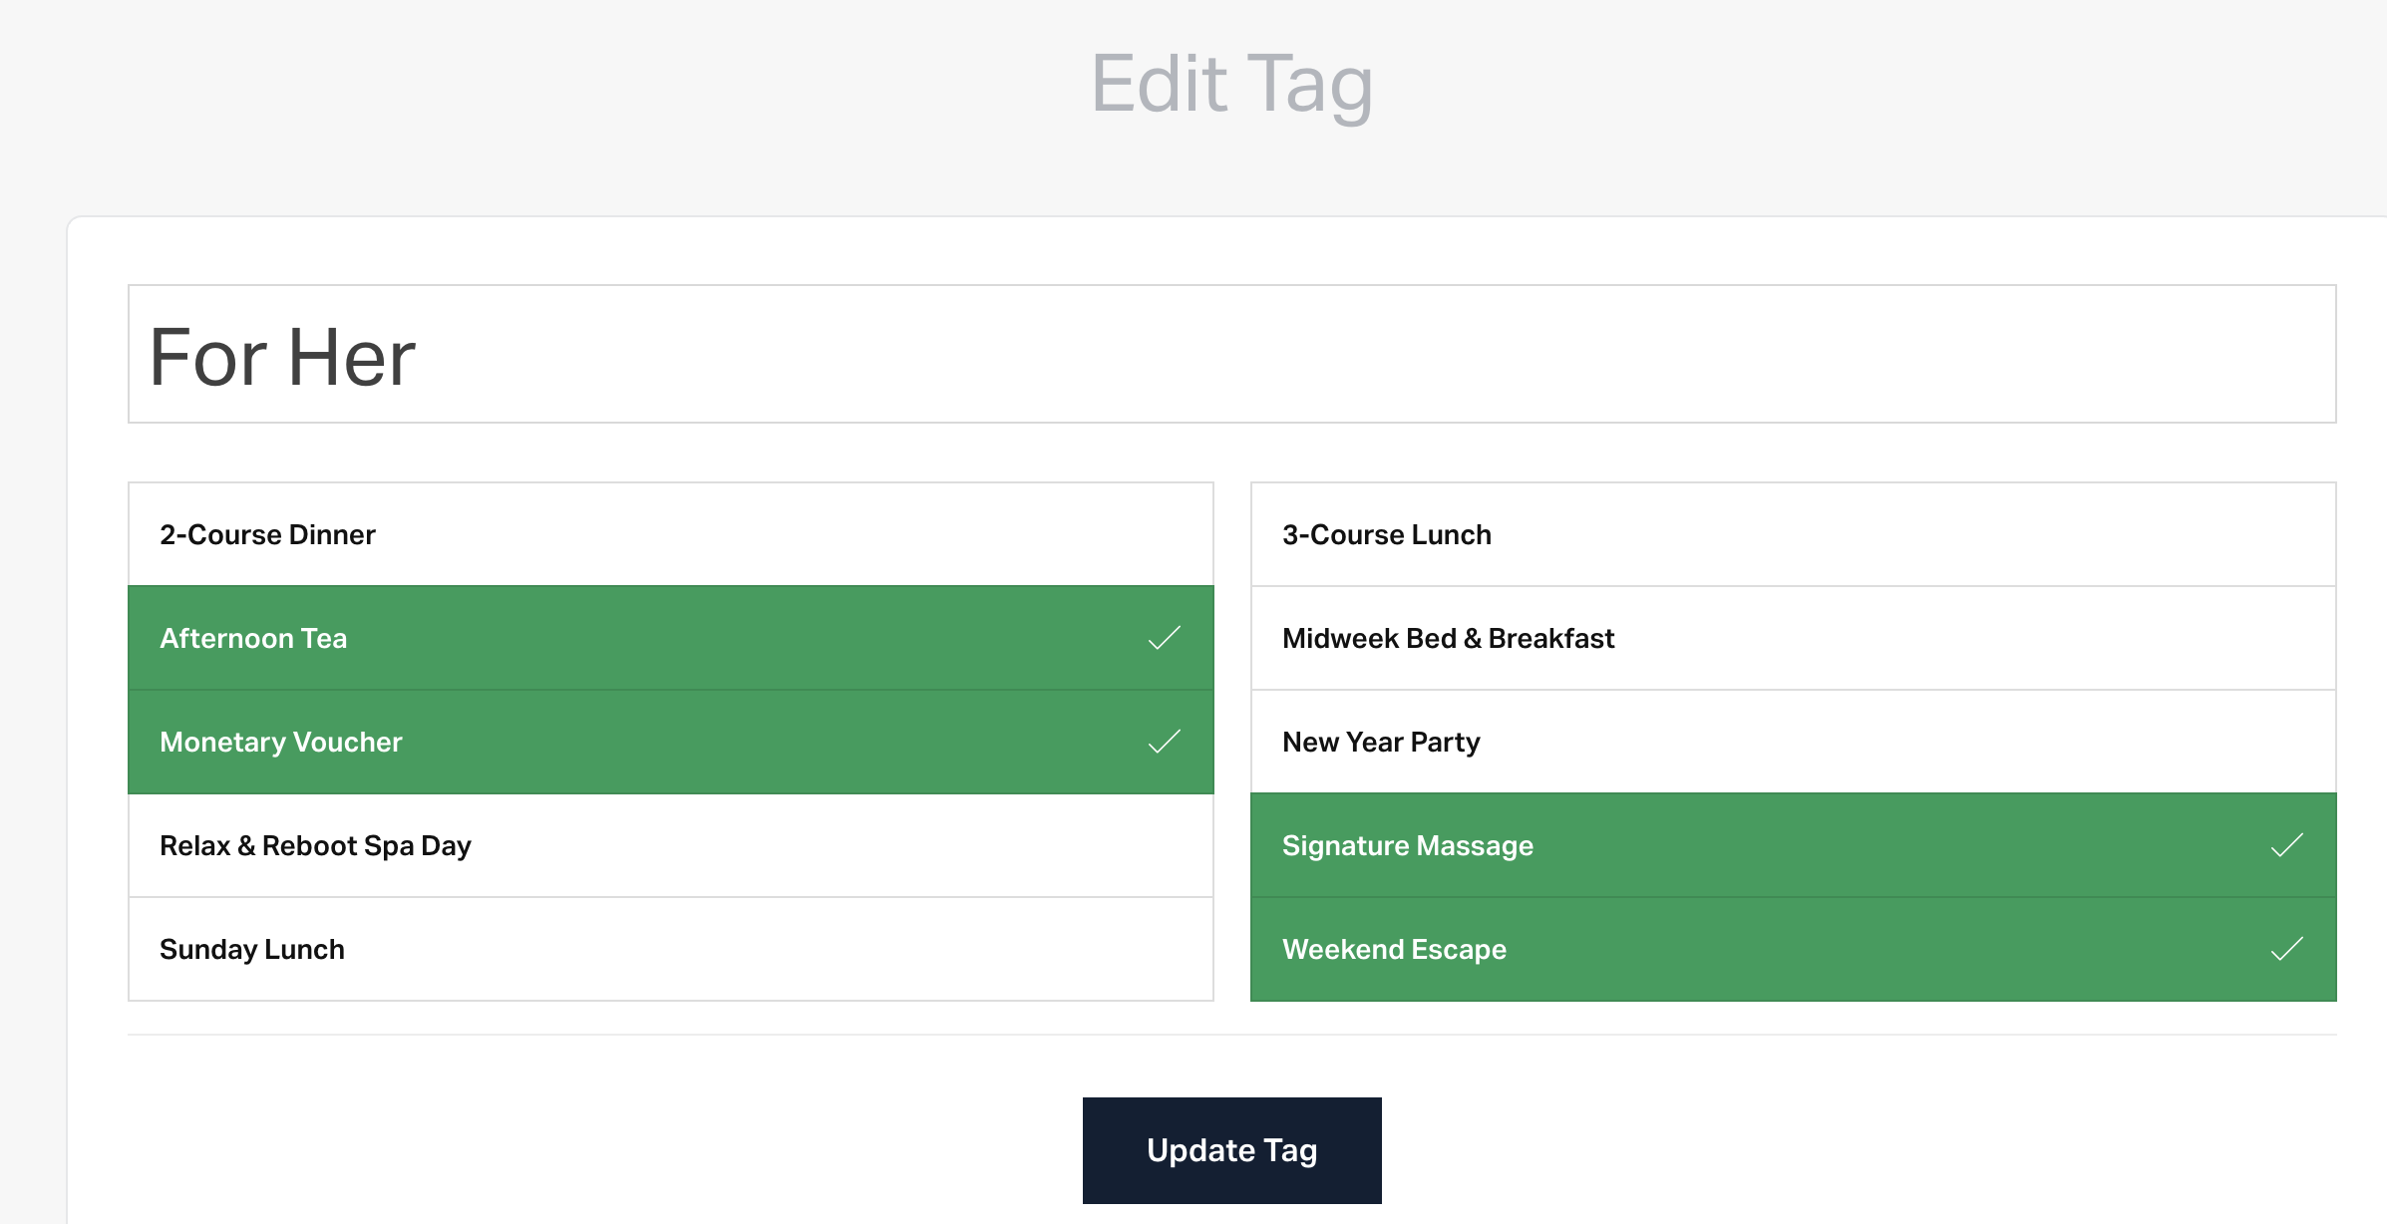Click the checkmark on Afternoon Tea
The width and height of the screenshot is (2387, 1224).
[1164, 638]
